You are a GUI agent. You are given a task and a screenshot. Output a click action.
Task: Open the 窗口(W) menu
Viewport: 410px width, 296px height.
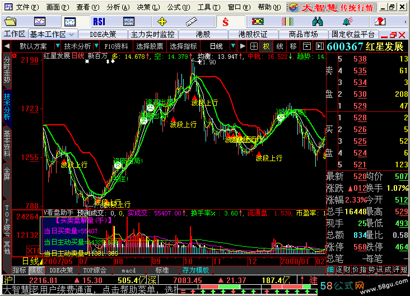click(239, 7)
